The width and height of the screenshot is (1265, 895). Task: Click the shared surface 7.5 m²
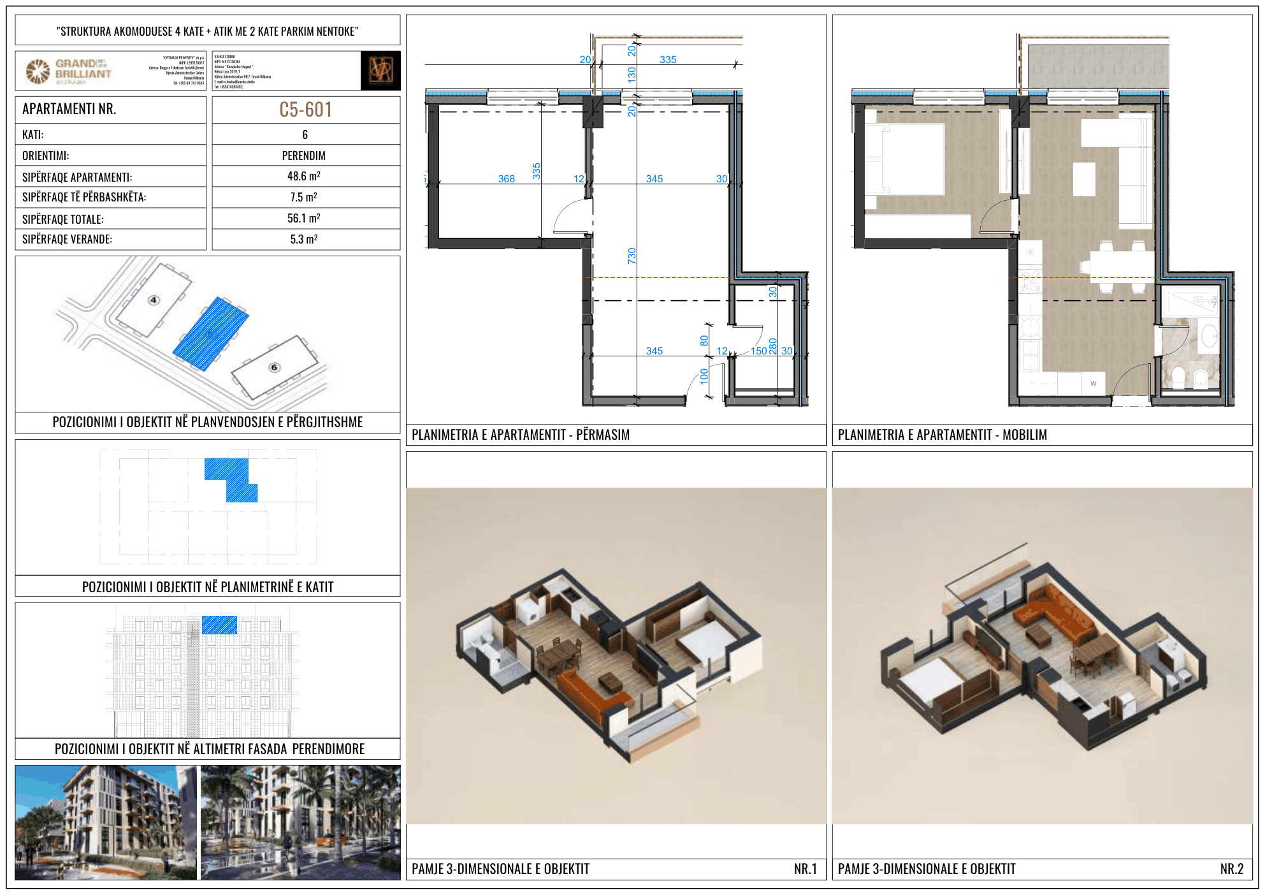point(304,197)
